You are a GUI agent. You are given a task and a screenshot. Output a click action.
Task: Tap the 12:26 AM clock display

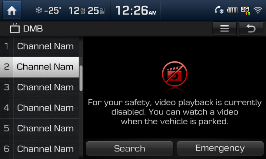point(136,11)
